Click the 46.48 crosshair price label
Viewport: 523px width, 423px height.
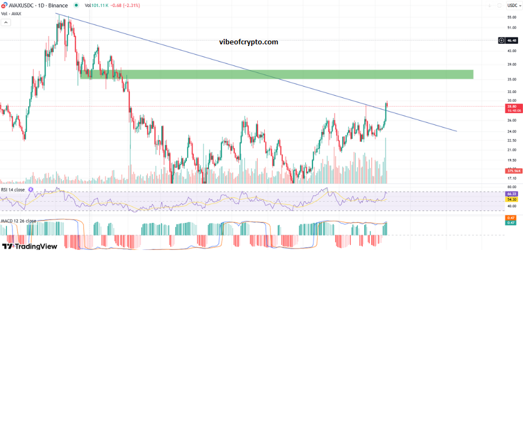pos(512,40)
